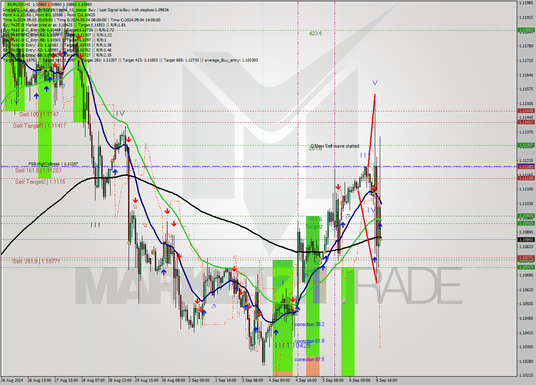
Task: Click the green 1.11853 price tag
Action: click(x=526, y=30)
